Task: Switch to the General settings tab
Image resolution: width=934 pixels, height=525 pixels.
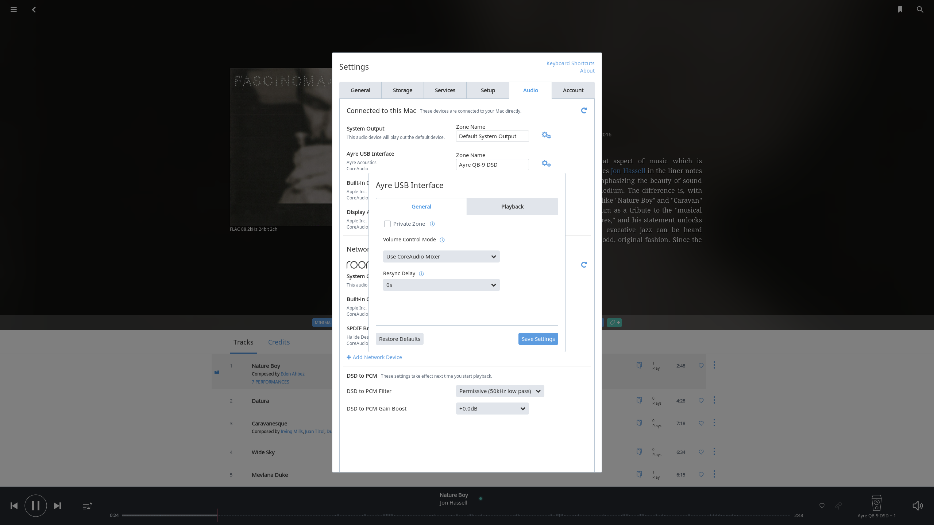Action: point(360,90)
